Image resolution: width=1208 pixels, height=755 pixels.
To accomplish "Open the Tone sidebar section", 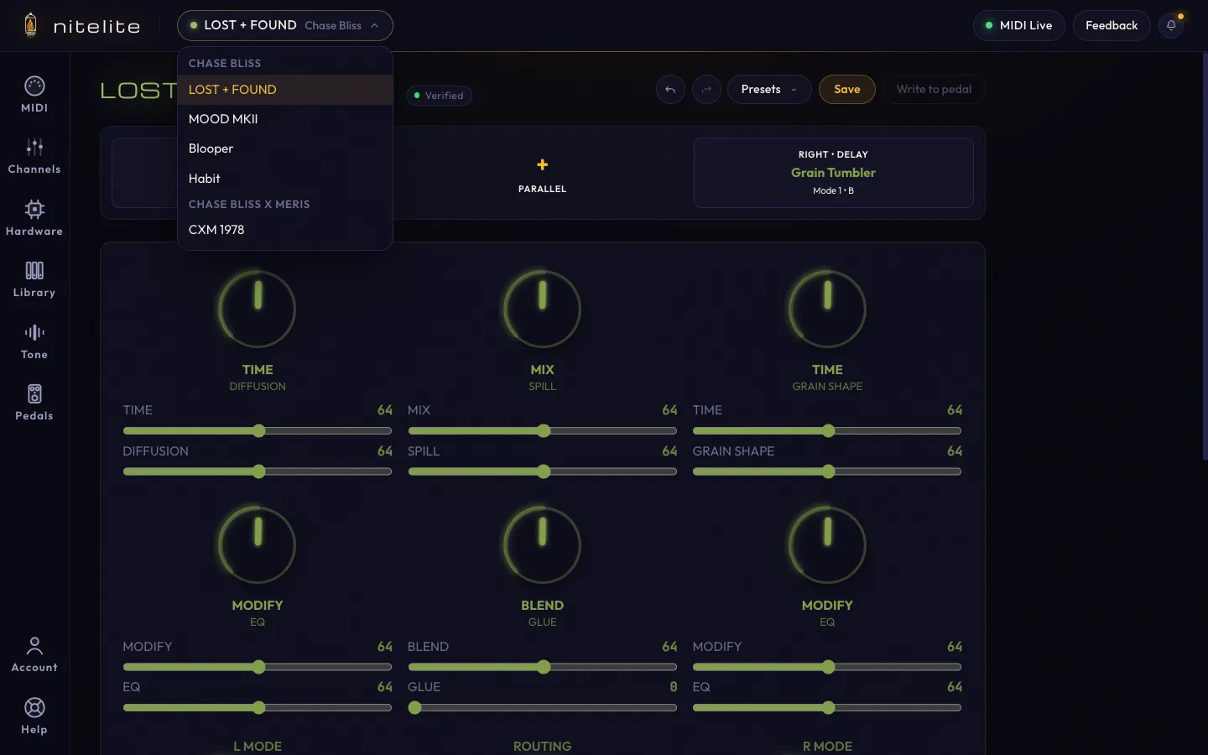I will [34, 341].
